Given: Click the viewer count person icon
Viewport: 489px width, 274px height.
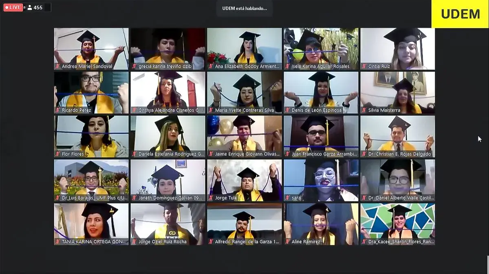Looking at the screenshot, I should click(x=29, y=7).
